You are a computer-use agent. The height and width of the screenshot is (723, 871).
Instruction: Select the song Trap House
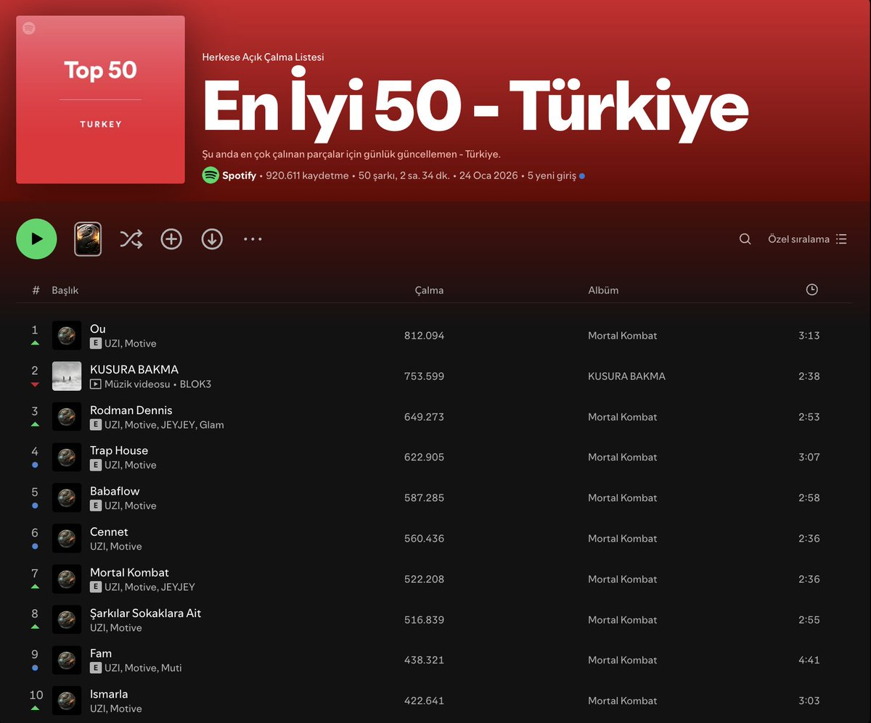pos(118,450)
